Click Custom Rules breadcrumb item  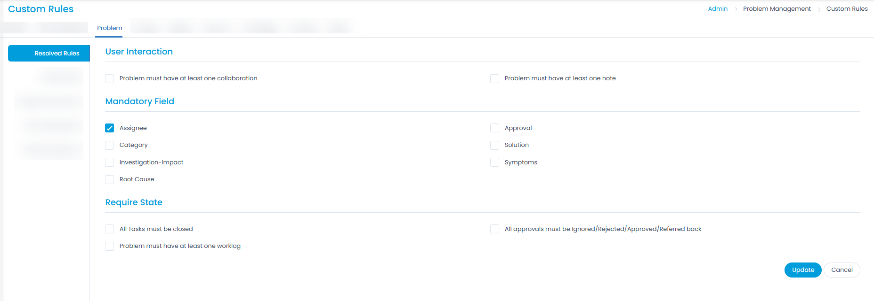[x=847, y=9]
